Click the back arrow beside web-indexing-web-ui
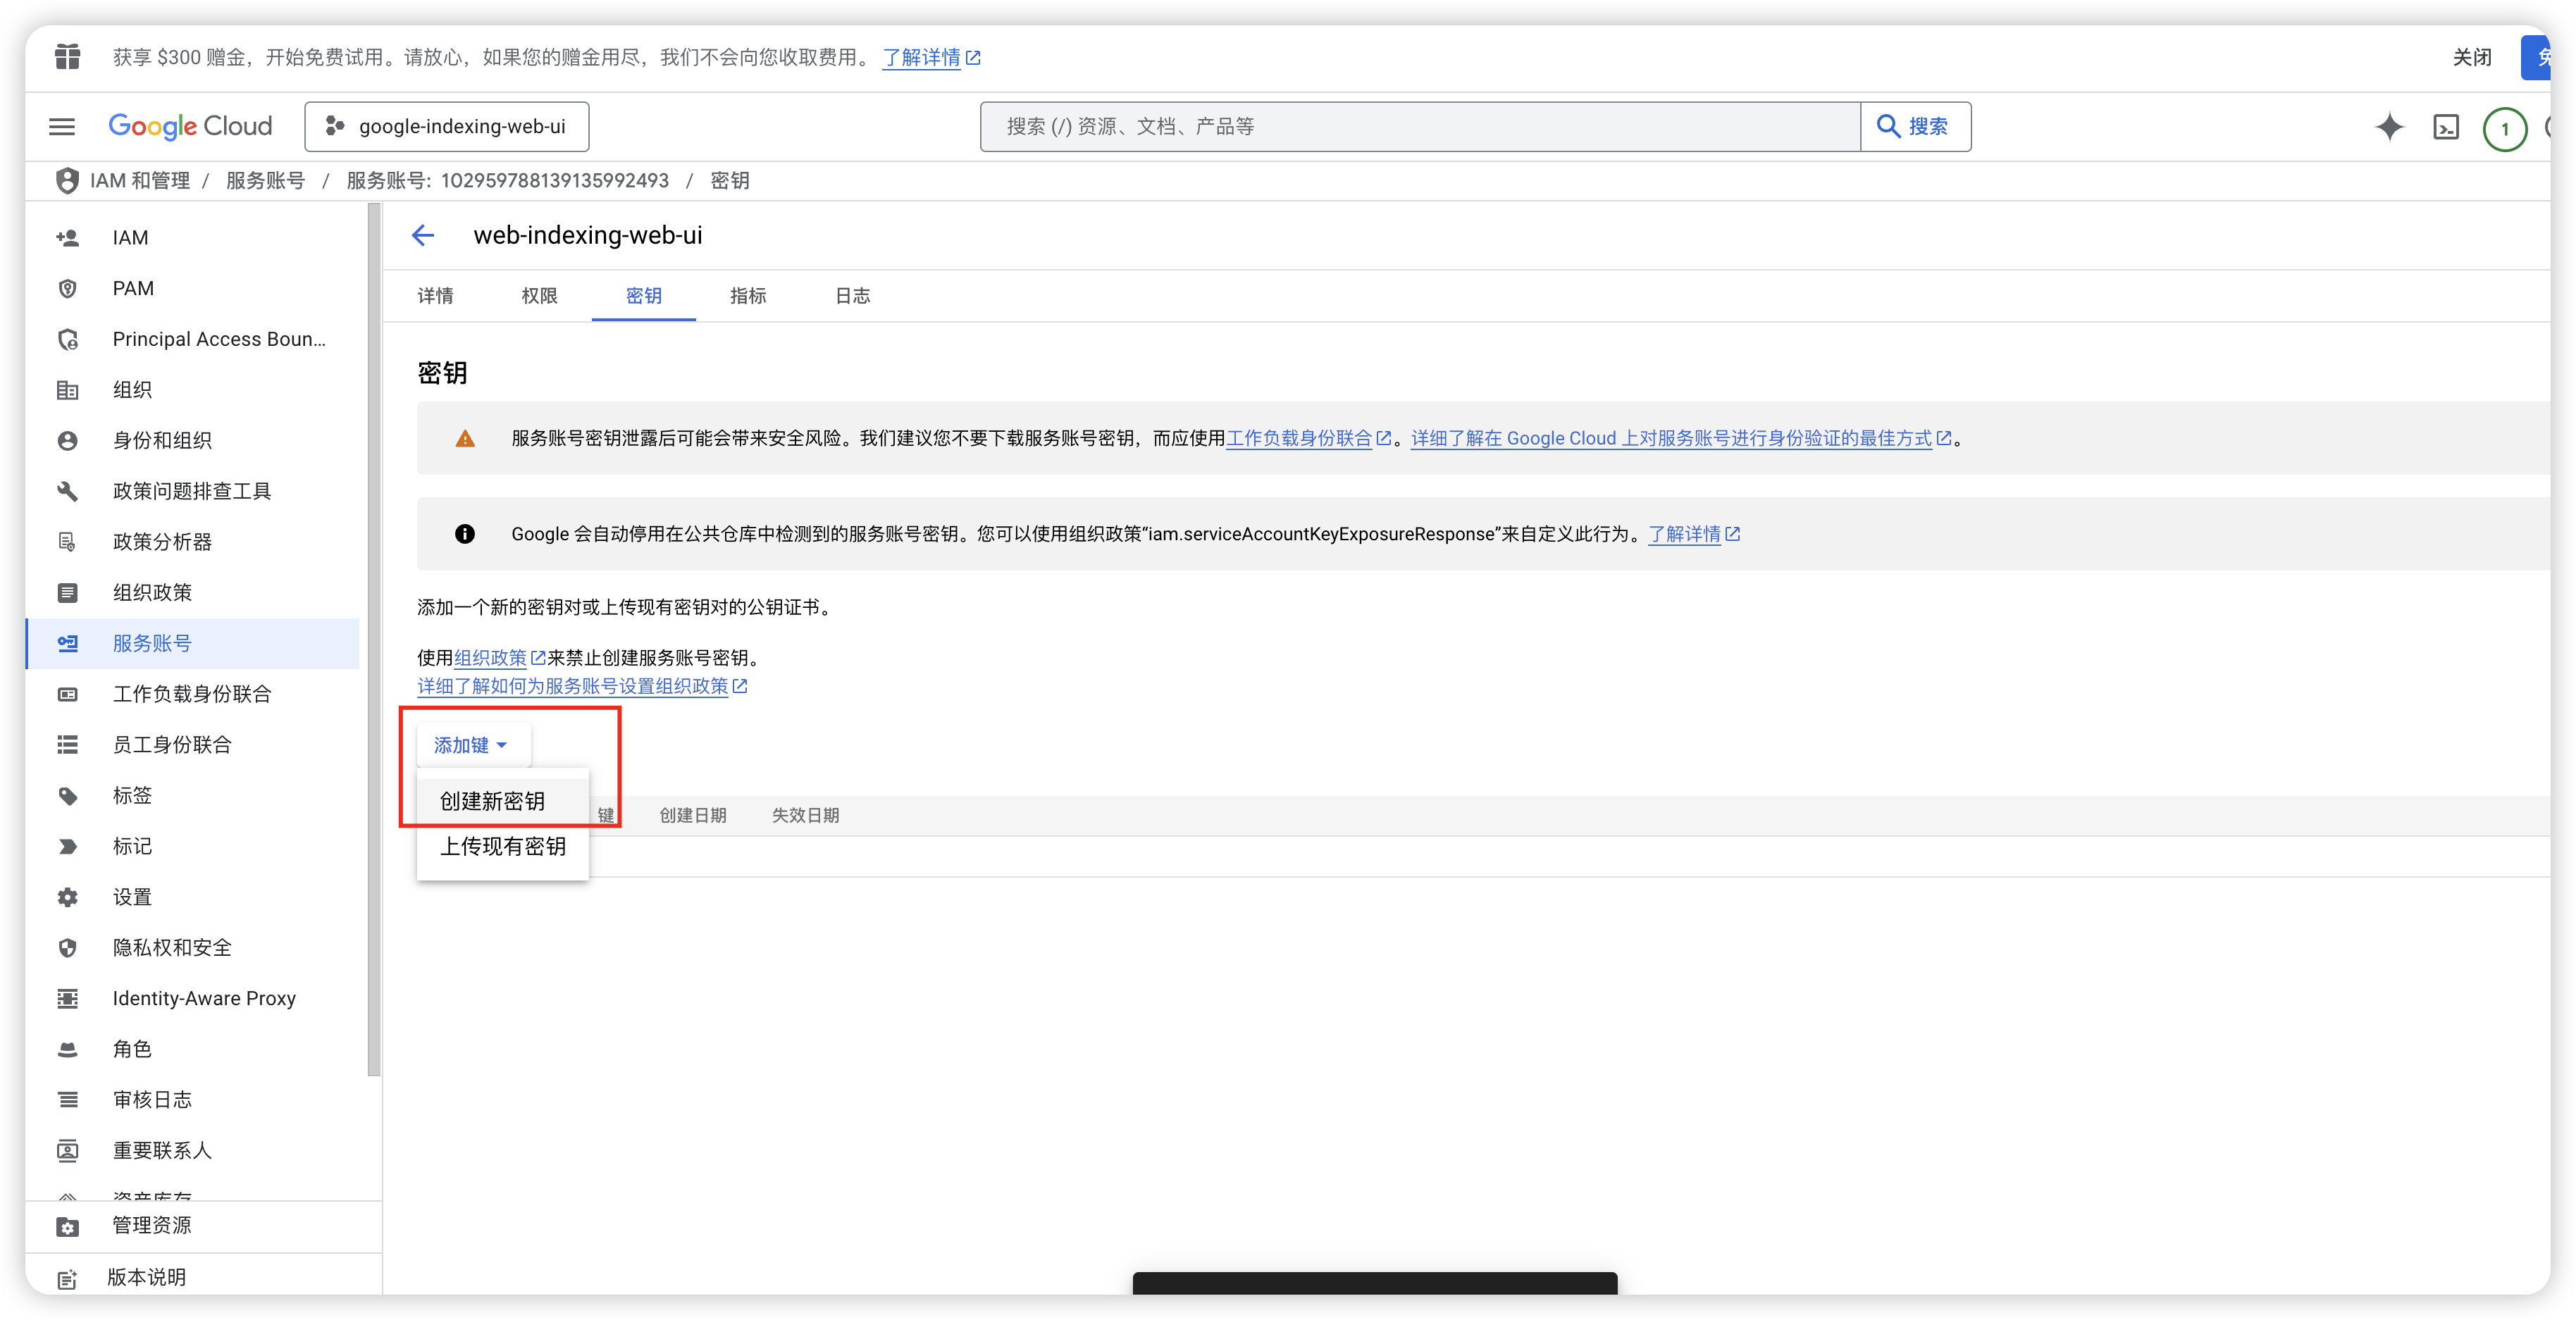The image size is (2576, 1320). 422,235
